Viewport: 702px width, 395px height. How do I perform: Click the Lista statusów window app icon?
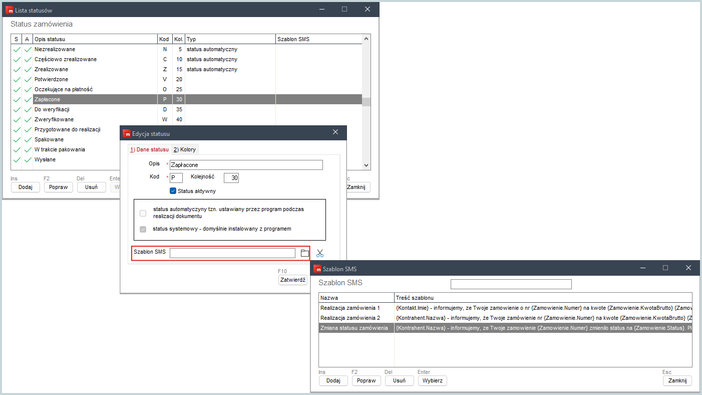tap(9, 10)
